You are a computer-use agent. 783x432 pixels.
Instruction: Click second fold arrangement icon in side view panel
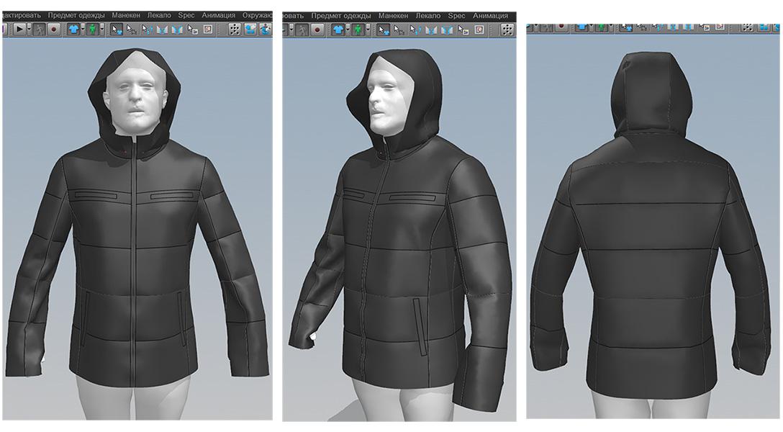tap(448, 30)
